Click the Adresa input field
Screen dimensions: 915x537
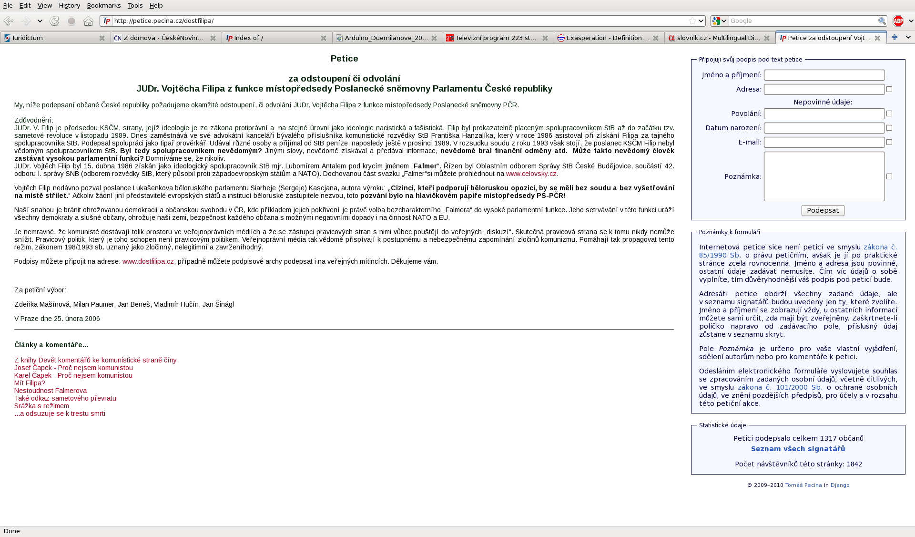point(824,89)
